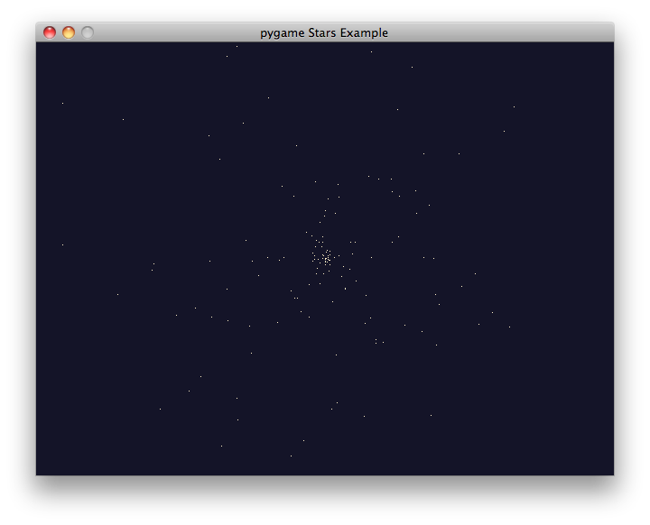Move star origin to canvas top-right corner
This screenshot has width=650, height=525.
[610, 45]
